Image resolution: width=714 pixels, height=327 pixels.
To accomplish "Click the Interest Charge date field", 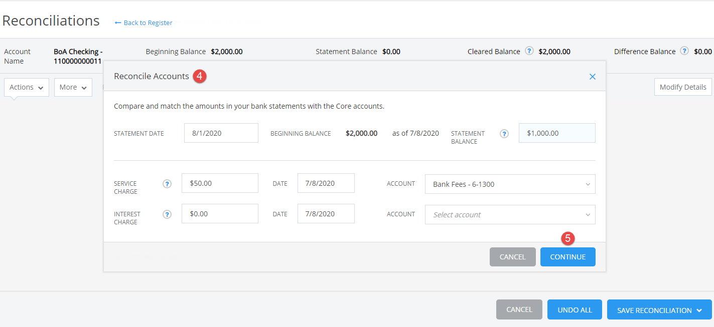I will [326, 214].
